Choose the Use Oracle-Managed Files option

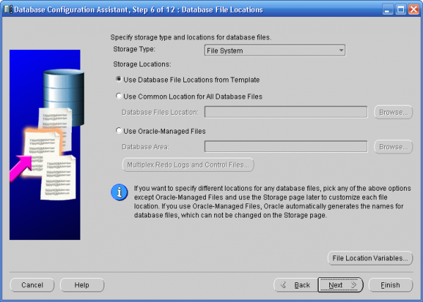point(161,131)
